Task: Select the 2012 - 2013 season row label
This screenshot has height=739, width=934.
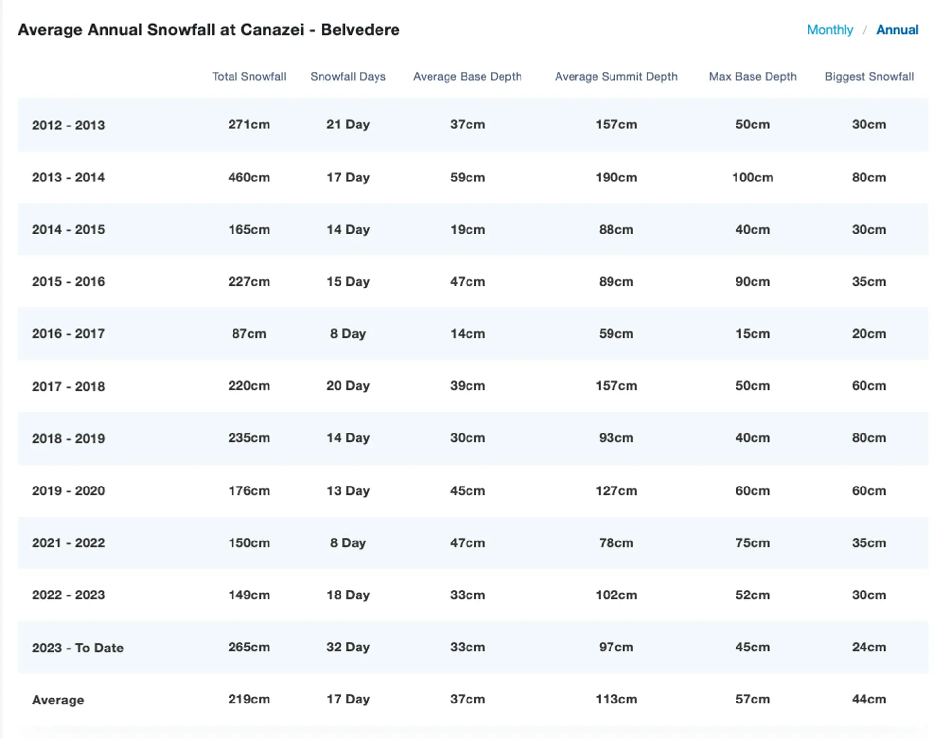Action: pos(69,125)
